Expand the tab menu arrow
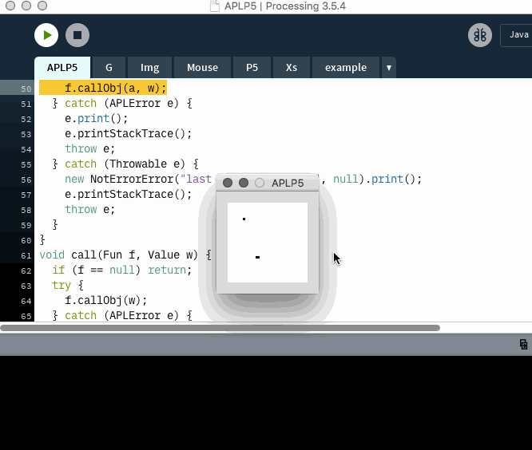Image resolution: width=532 pixels, height=450 pixels. click(389, 68)
